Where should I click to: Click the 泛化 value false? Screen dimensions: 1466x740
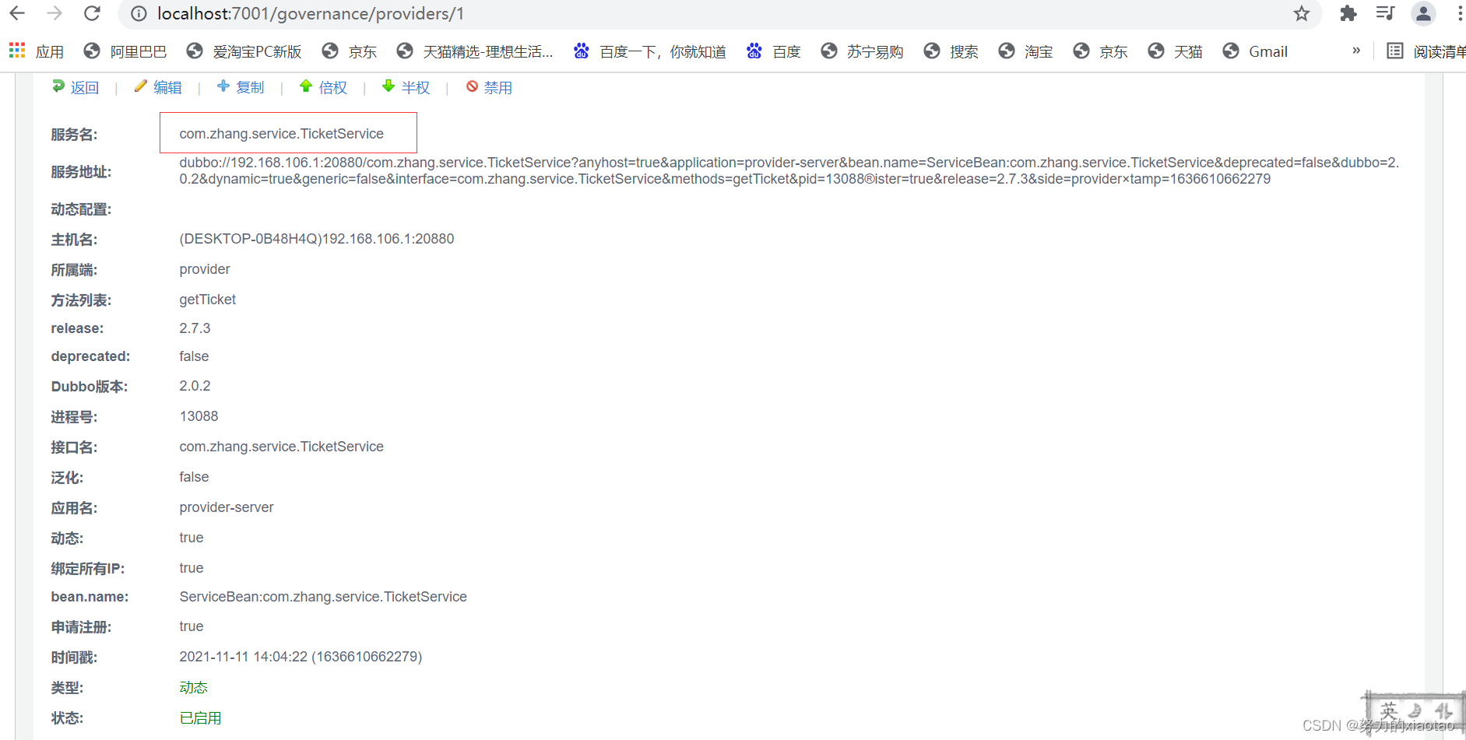(194, 477)
